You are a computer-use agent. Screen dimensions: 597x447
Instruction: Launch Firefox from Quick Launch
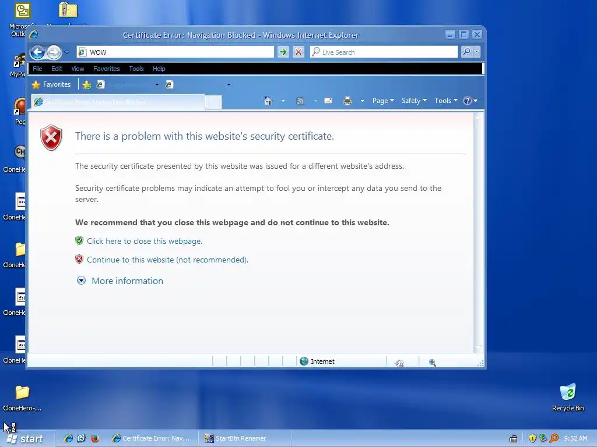point(95,438)
